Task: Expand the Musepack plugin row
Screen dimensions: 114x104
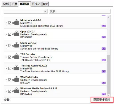Action: click(6, 23)
